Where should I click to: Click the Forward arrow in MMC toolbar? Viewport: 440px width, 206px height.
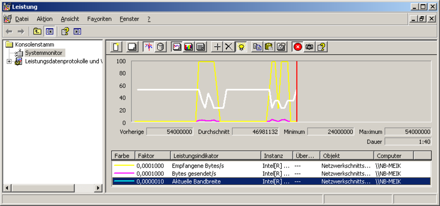(x=21, y=32)
